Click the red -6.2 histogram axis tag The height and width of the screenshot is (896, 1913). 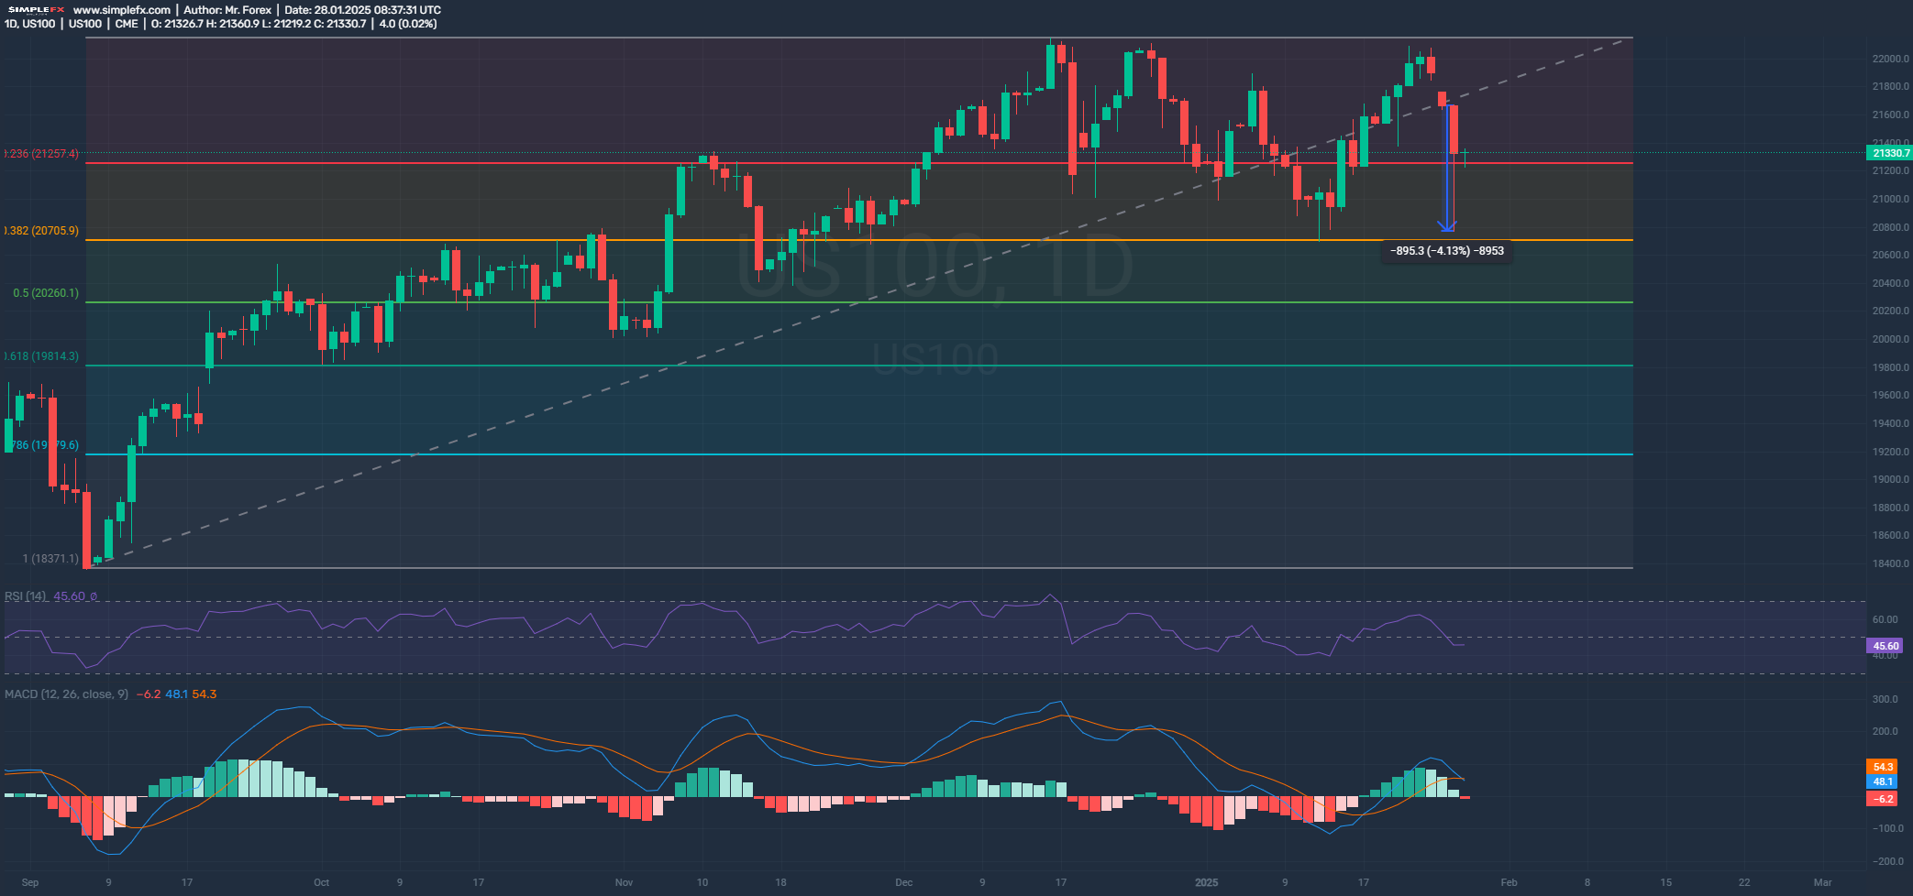(1883, 799)
